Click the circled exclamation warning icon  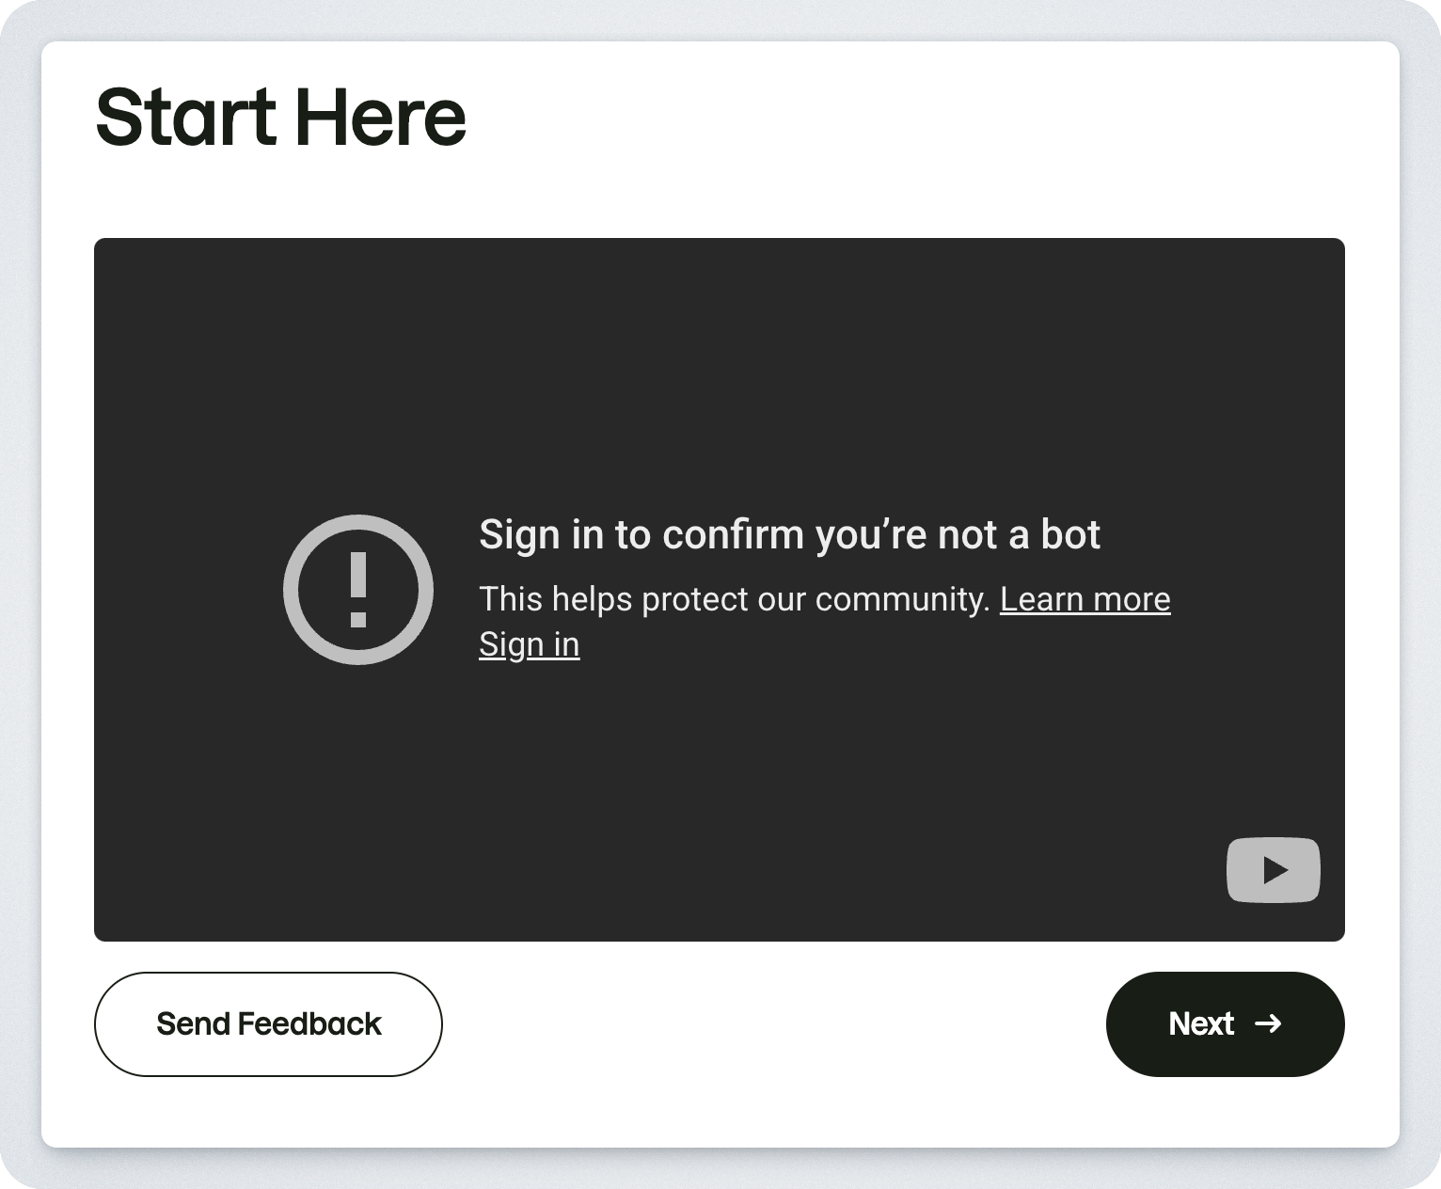point(357,590)
